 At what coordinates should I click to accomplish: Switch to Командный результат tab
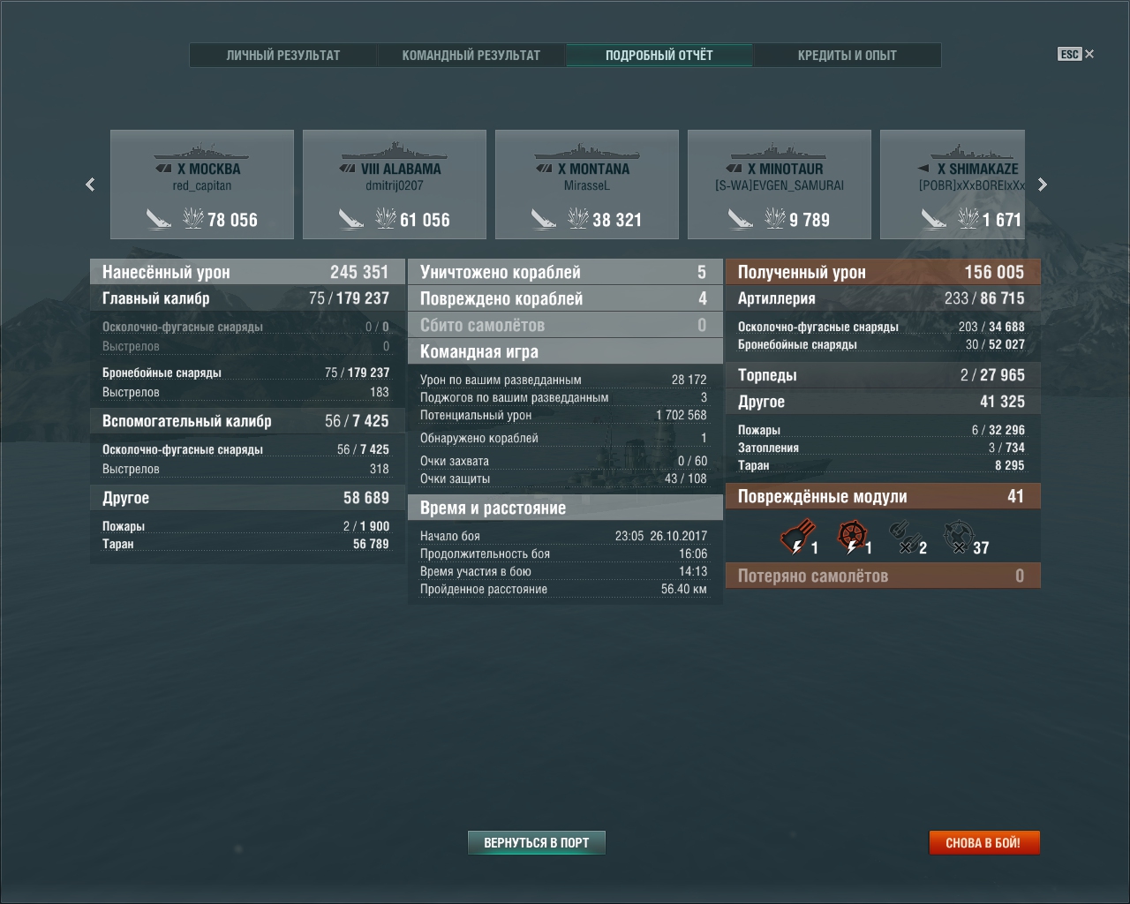pyautogui.click(x=471, y=55)
